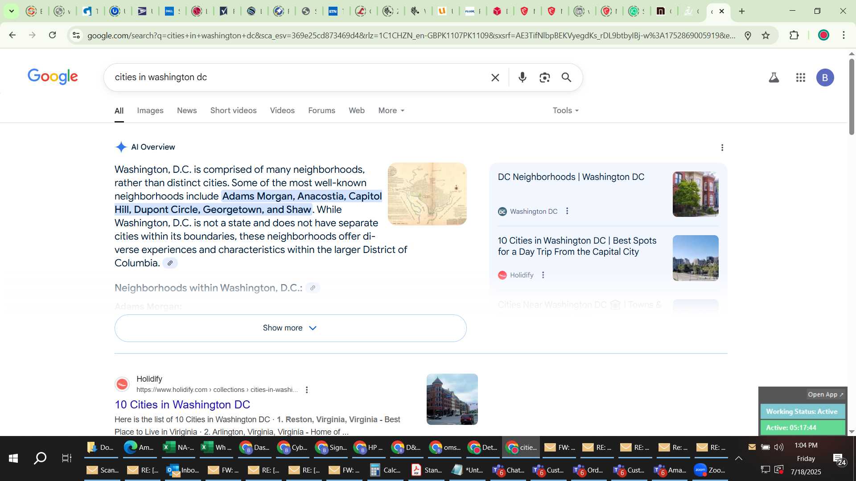
Task: Click Open App in status widget
Action: [826, 395]
